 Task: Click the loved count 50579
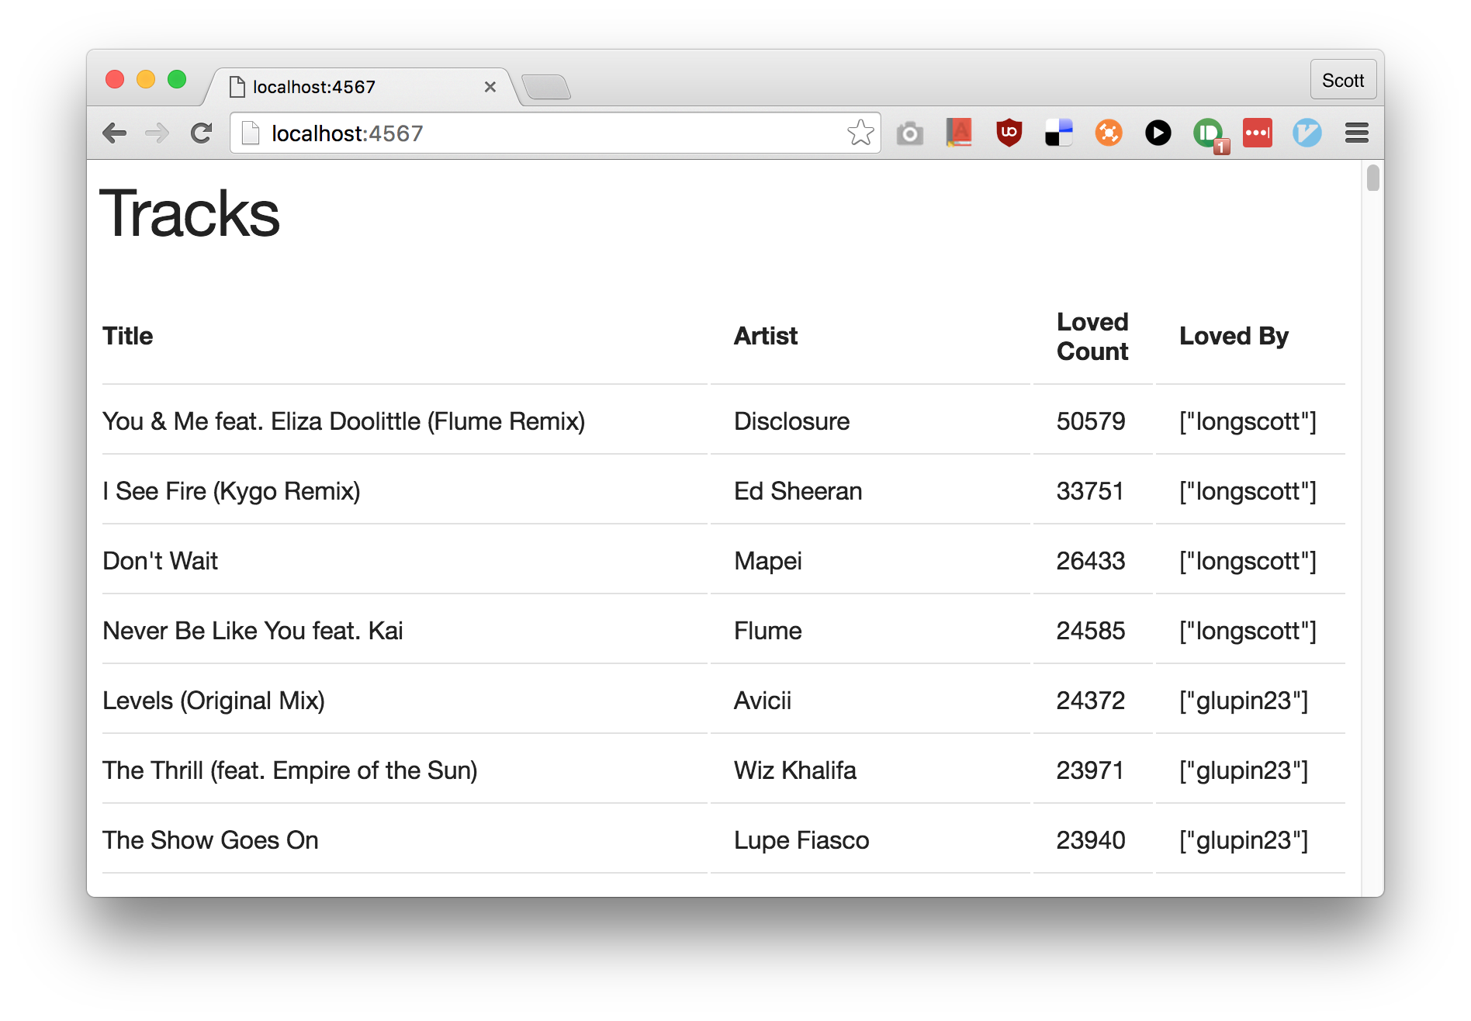point(1091,421)
